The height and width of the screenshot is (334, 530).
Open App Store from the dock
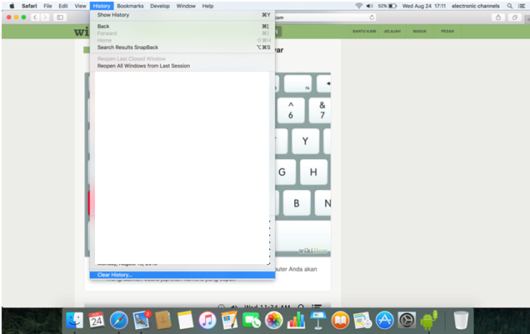pos(384,320)
